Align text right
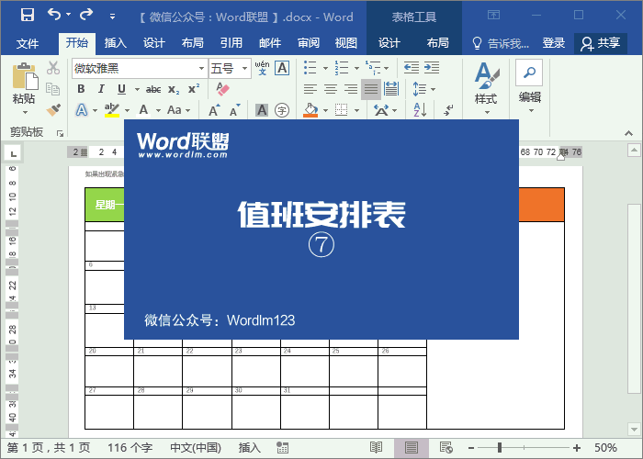643x459 pixels. coord(351,89)
